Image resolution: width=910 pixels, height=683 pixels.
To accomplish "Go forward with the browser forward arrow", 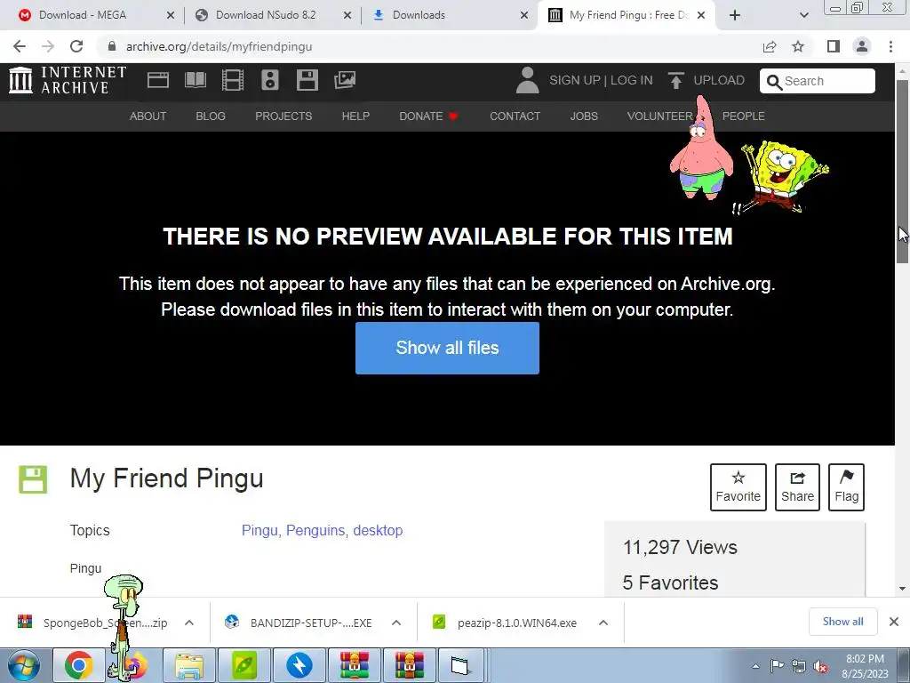I will coord(48,46).
